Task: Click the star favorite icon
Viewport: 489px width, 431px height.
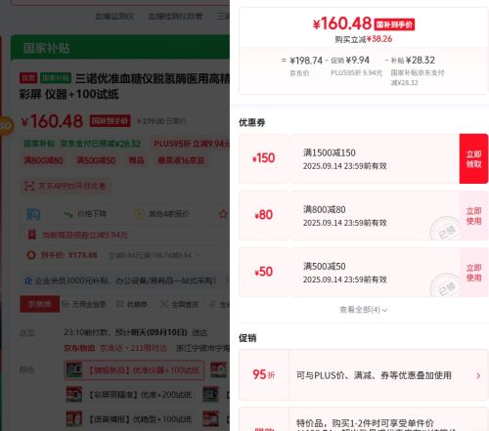Action: (223, 214)
